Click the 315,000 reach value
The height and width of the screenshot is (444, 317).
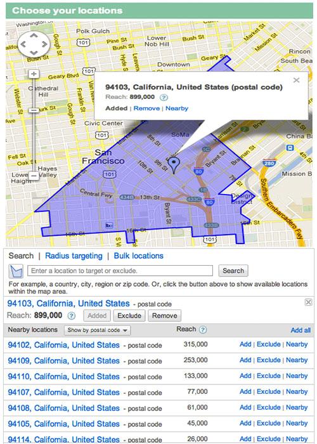(x=195, y=344)
